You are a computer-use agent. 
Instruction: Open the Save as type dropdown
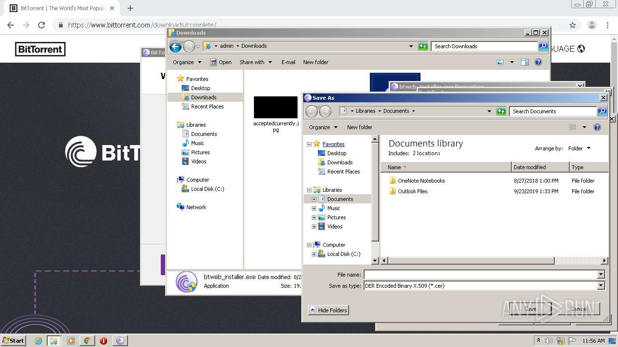[601, 286]
